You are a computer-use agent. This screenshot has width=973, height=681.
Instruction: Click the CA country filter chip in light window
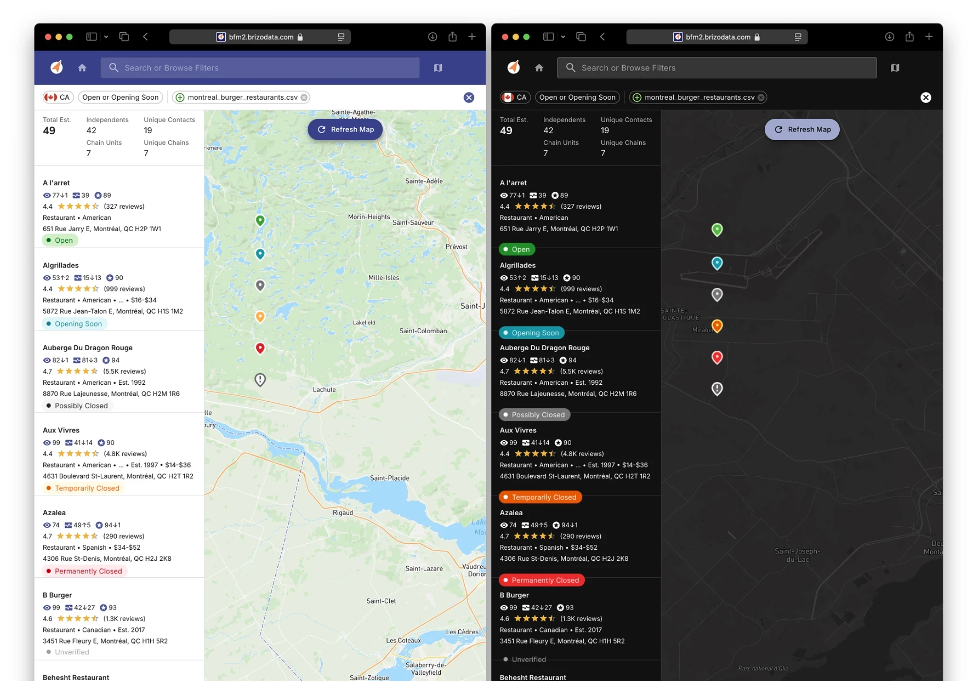(x=57, y=97)
